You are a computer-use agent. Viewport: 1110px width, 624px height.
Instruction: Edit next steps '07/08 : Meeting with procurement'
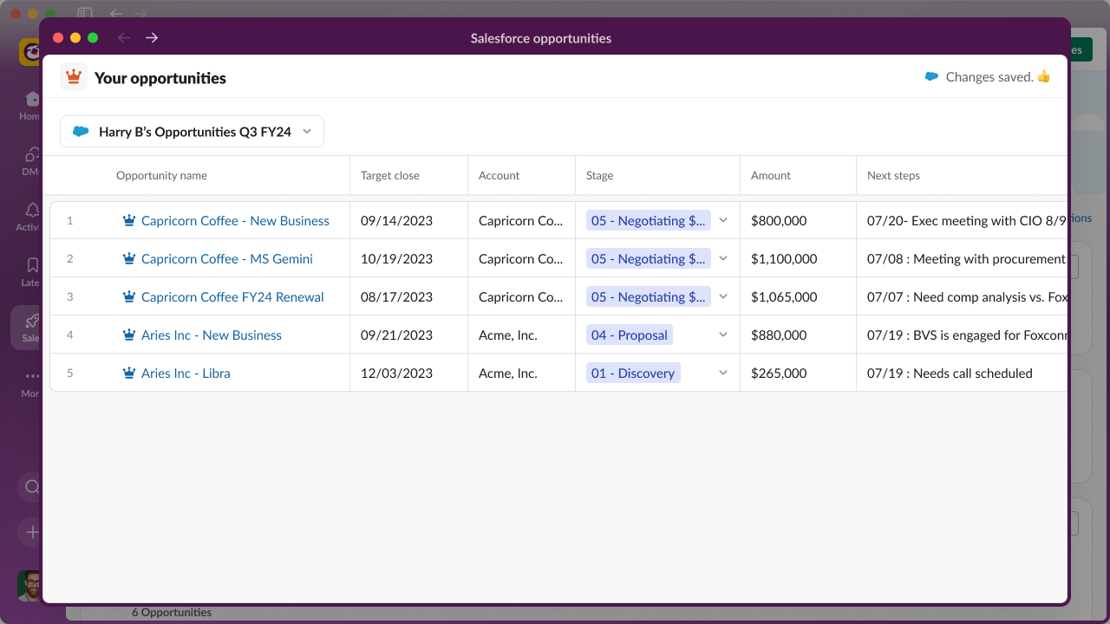coord(962,259)
